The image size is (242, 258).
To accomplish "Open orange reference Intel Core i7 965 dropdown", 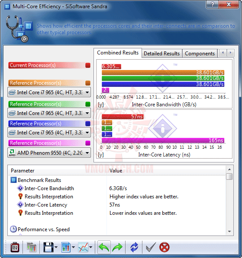I will [x=49, y=92].
